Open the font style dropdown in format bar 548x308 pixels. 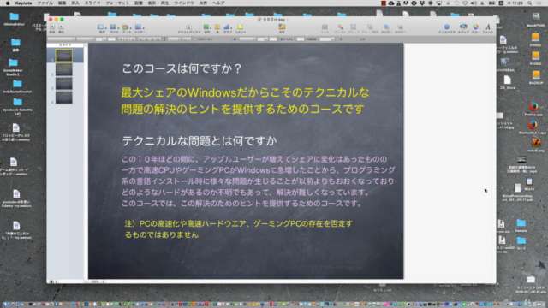(86, 39)
